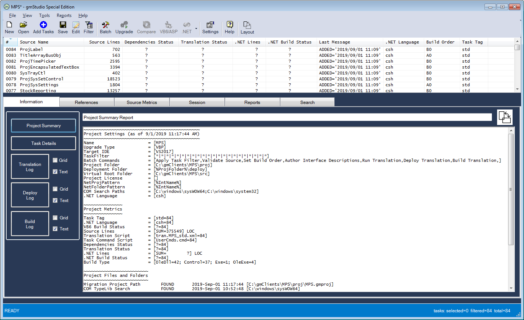The width and height of the screenshot is (524, 320).
Task: Click the Upgrade gears icon
Action: (x=124, y=25)
